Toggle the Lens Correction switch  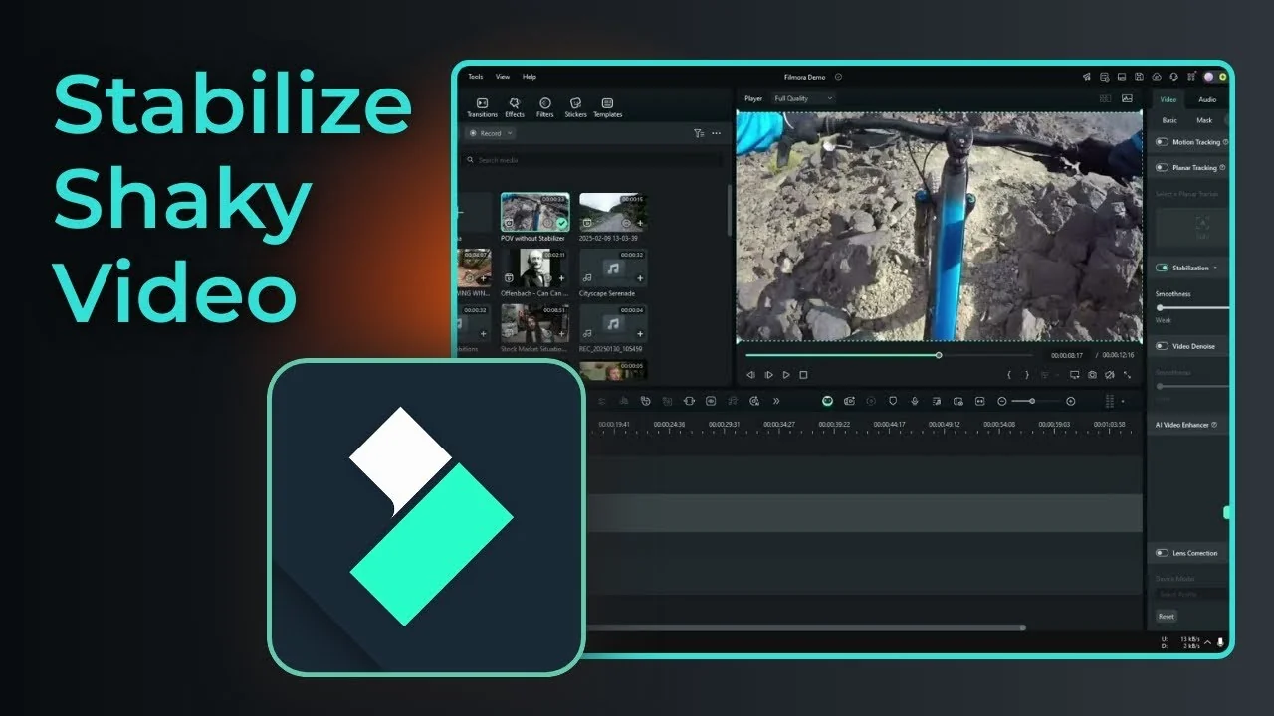[x=1162, y=553]
